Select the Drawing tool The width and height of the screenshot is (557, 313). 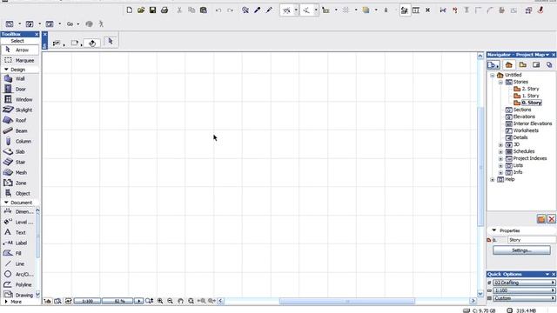[17, 295]
